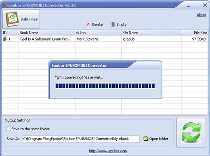Sort by the ID column header
210x156 pixels.
10,33
